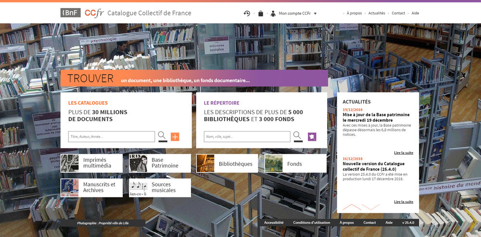Screen dimensions: 481x237
Task: Open the basket bag icon
Action: point(261,13)
